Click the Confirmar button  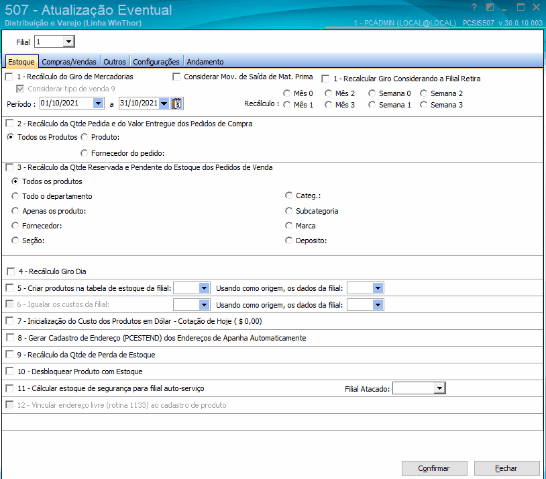(434, 468)
